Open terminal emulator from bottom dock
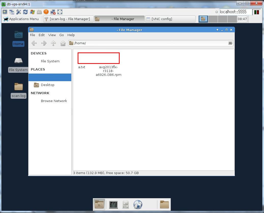 114,204
